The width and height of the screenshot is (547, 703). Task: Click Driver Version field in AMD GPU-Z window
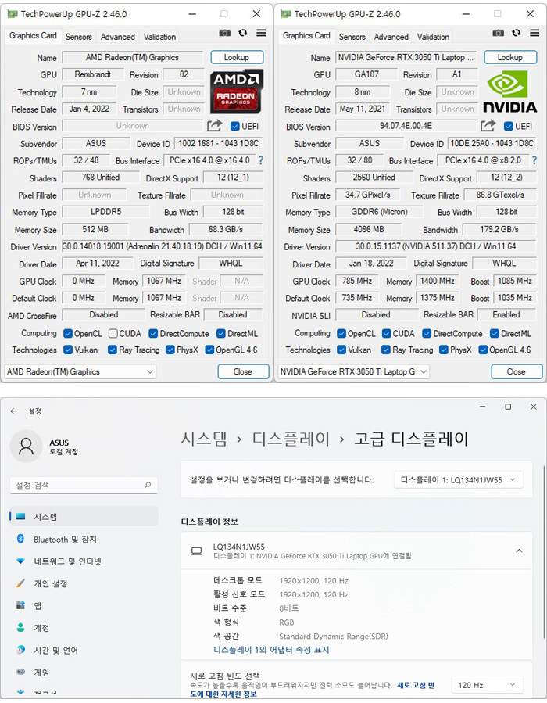pos(163,246)
